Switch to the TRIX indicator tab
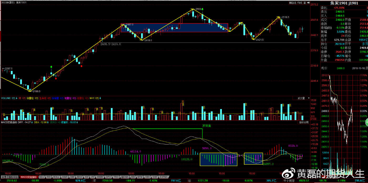368x183 pixels. 116,177
